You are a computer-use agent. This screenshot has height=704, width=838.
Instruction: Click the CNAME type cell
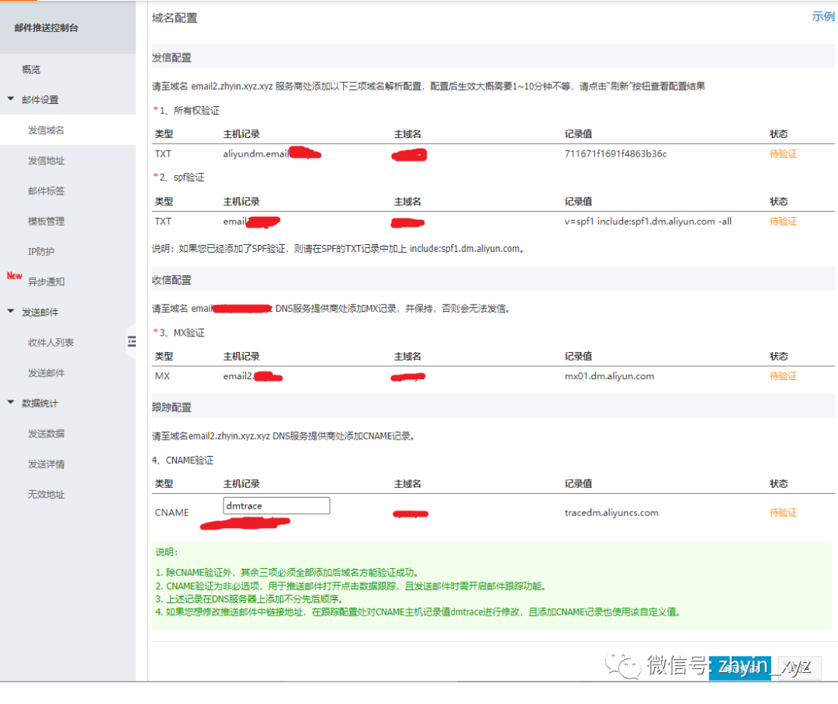coord(171,512)
